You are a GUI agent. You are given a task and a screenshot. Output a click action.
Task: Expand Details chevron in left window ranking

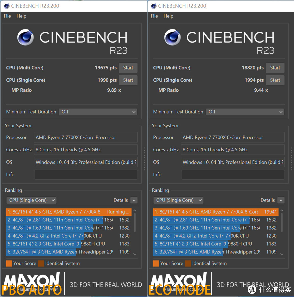pyautogui.click(x=134, y=200)
